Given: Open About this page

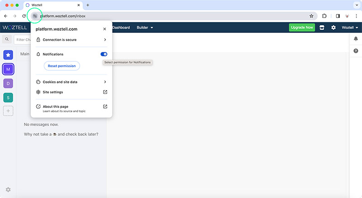Looking at the screenshot, I should point(71,108).
